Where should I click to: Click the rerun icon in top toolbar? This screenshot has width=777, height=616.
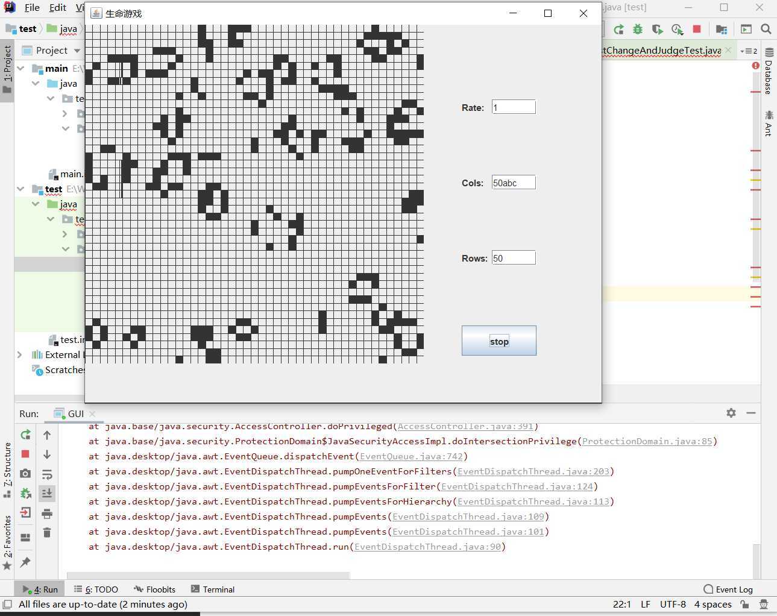(x=618, y=29)
